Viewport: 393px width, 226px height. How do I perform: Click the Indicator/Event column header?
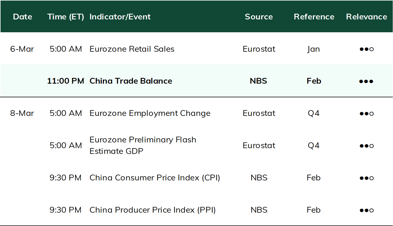point(120,17)
